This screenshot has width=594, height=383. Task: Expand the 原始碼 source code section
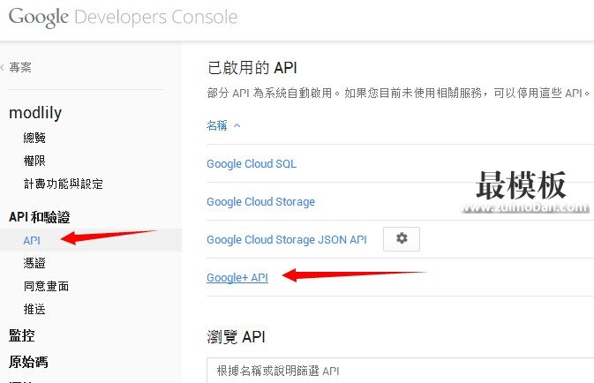[28, 362]
